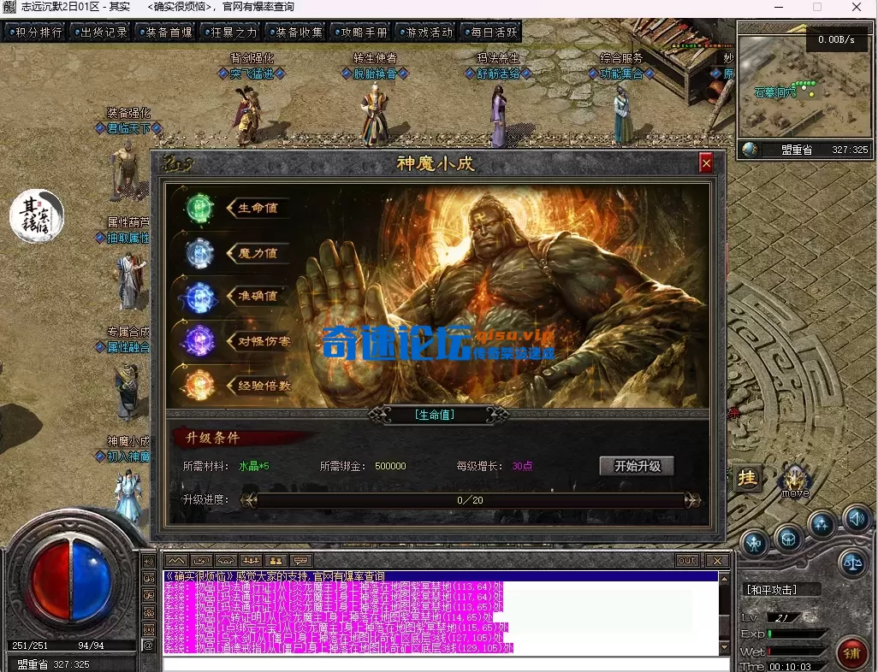Image resolution: width=878 pixels, height=672 pixels.
Task: Open the bag chest round icon
Action: coord(789,539)
